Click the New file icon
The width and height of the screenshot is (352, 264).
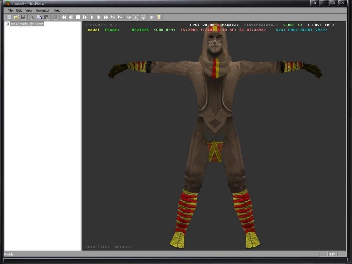9,17
